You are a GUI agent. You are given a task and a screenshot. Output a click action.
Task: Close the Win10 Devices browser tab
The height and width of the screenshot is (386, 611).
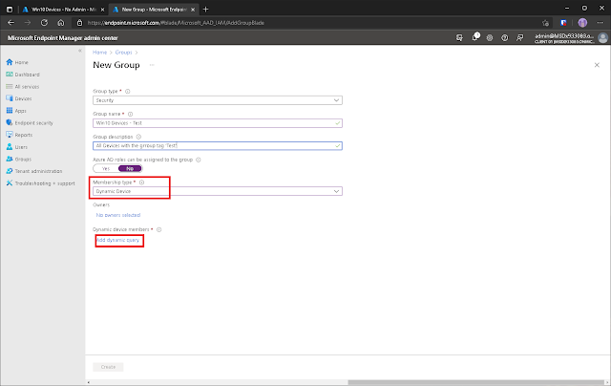click(102, 10)
